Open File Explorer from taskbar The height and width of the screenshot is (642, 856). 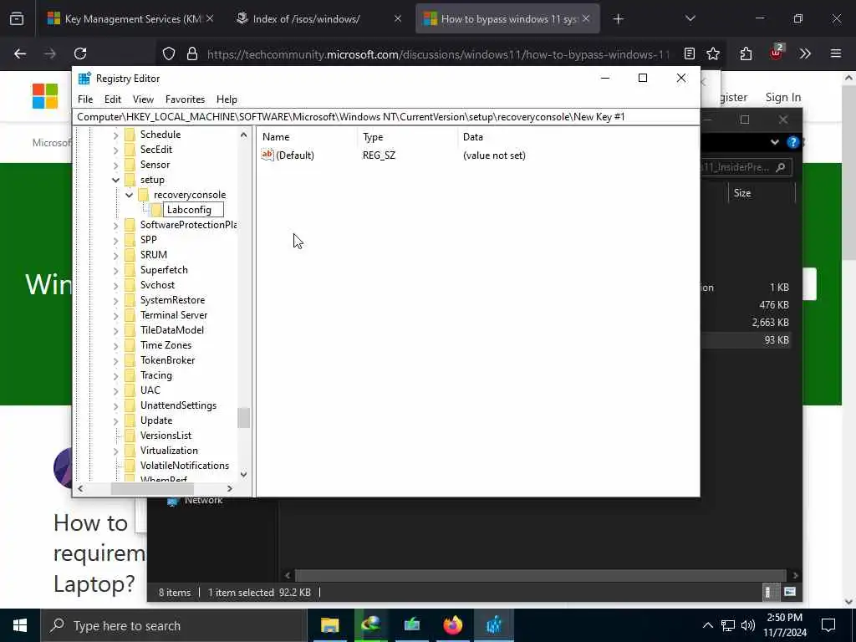(329, 625)
